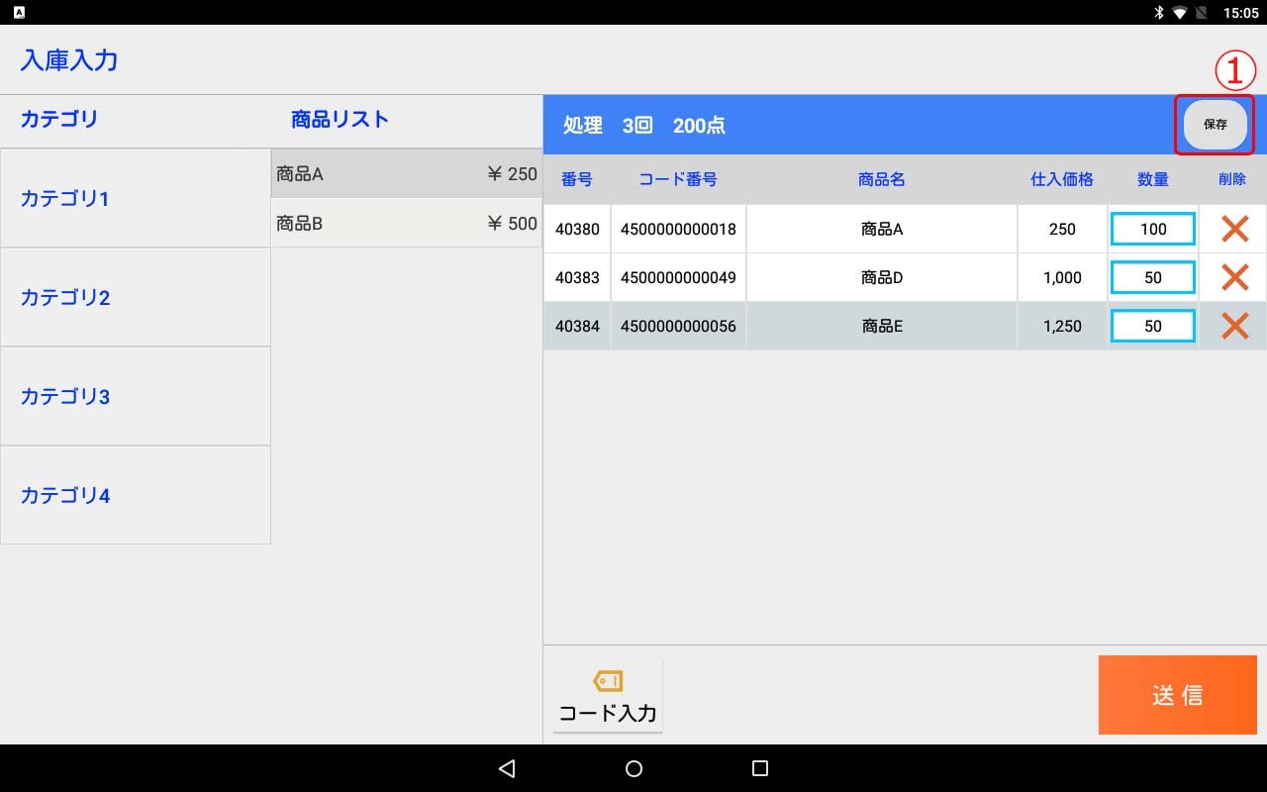Click the 商品リスト heading
Image resolution: width=1267 pixels, height=792 pixels.
[x=340, y=120]
